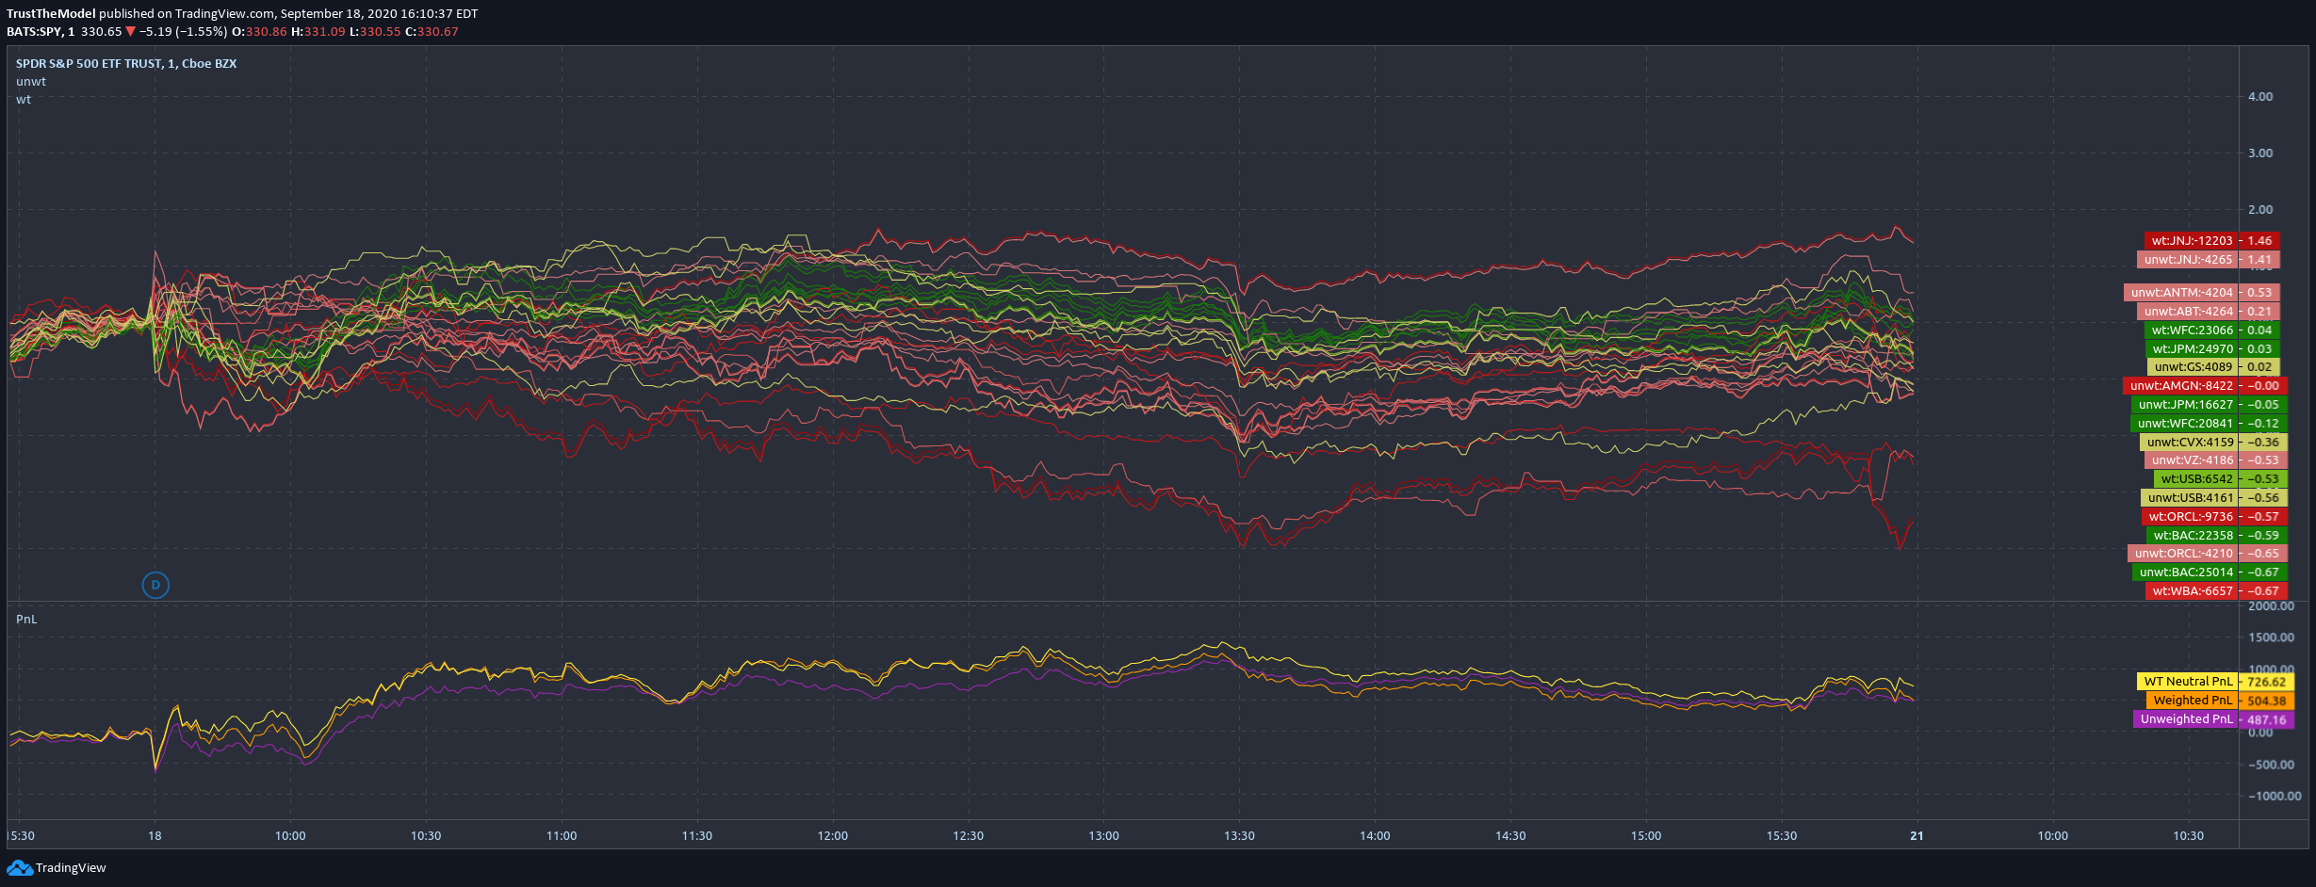
Task: Click the 13:00 time axis label
Action: click(x=1104, y=835)
